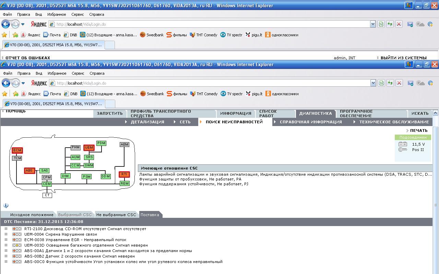The height and width of the screenshot is (274, 439).
Task: Open the Исходное положение tab
Action: coord(32,215)
